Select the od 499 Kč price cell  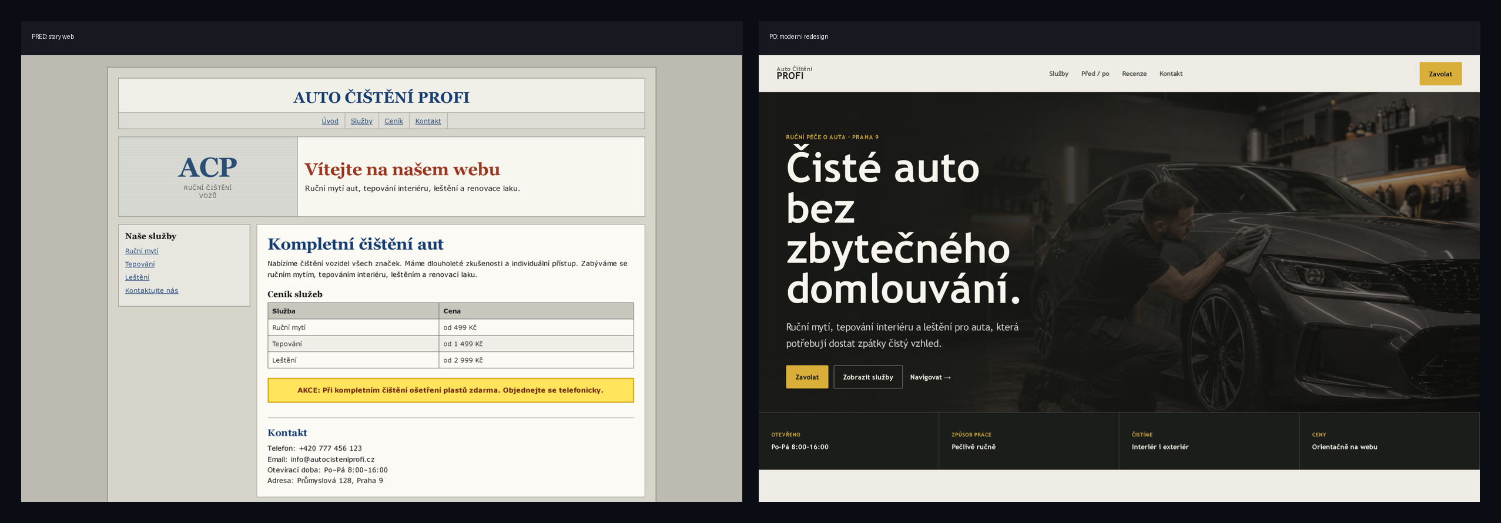(536, 327)
